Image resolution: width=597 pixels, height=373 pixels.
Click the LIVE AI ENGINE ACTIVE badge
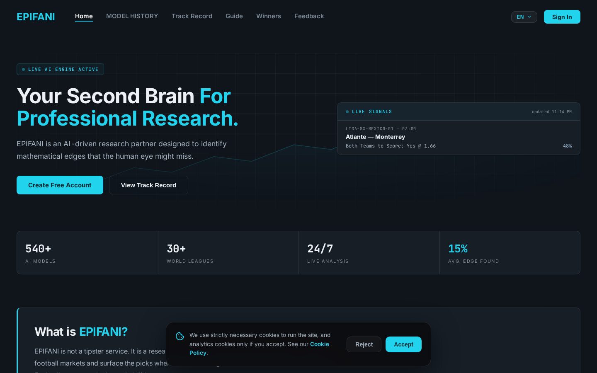click(60, 69)
